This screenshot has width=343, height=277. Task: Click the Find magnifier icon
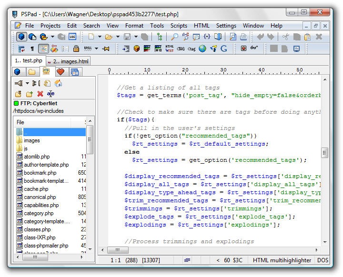174,37
